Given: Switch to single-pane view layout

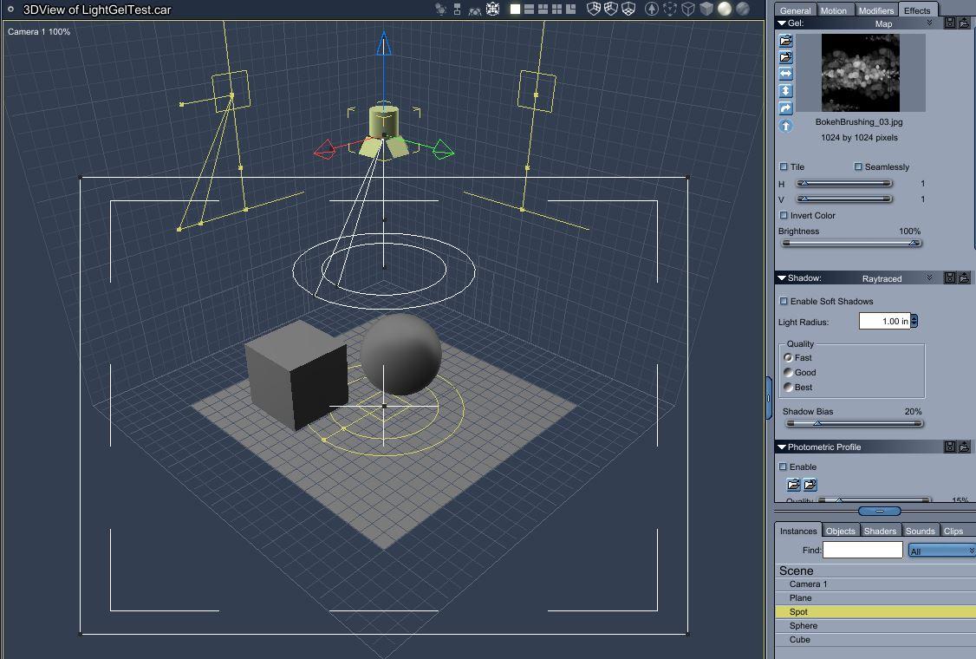Looking at the screenshot, I should (515, 10).
